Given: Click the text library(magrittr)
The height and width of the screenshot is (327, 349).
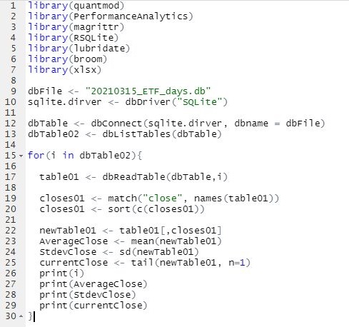Looking at the screenshot, I should [76, 27].
